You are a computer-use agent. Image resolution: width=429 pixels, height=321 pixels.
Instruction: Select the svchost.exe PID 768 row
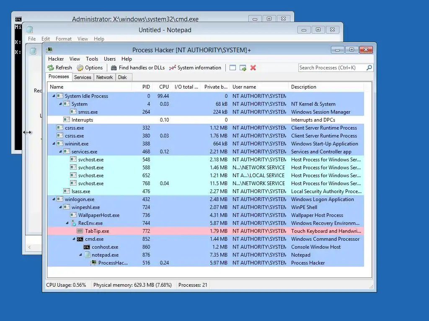pos(205,183)
